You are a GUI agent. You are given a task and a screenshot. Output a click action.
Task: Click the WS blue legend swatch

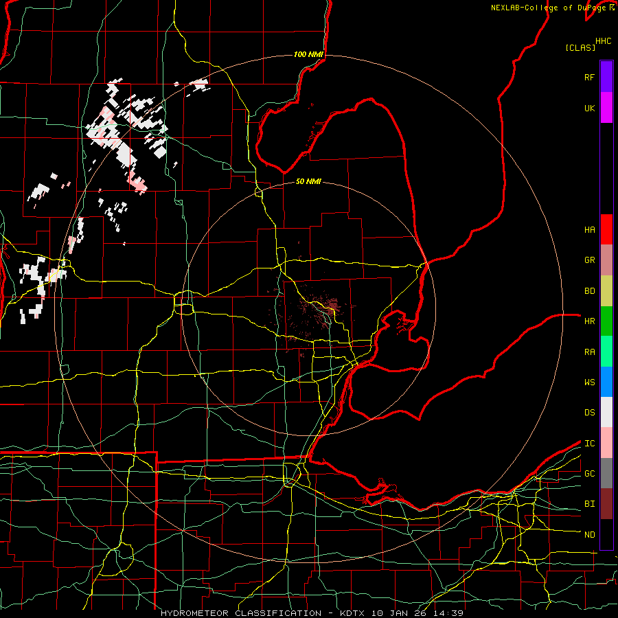tap(606, 382)
